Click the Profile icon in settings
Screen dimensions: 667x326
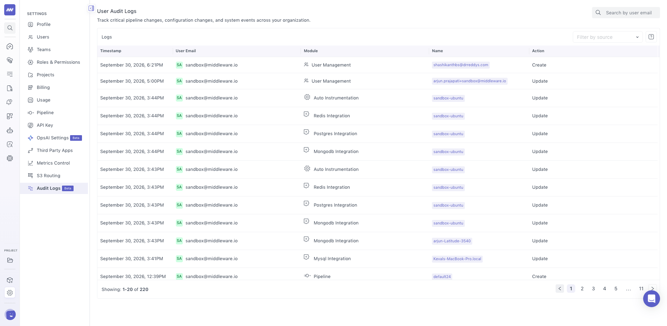(30, 25)
